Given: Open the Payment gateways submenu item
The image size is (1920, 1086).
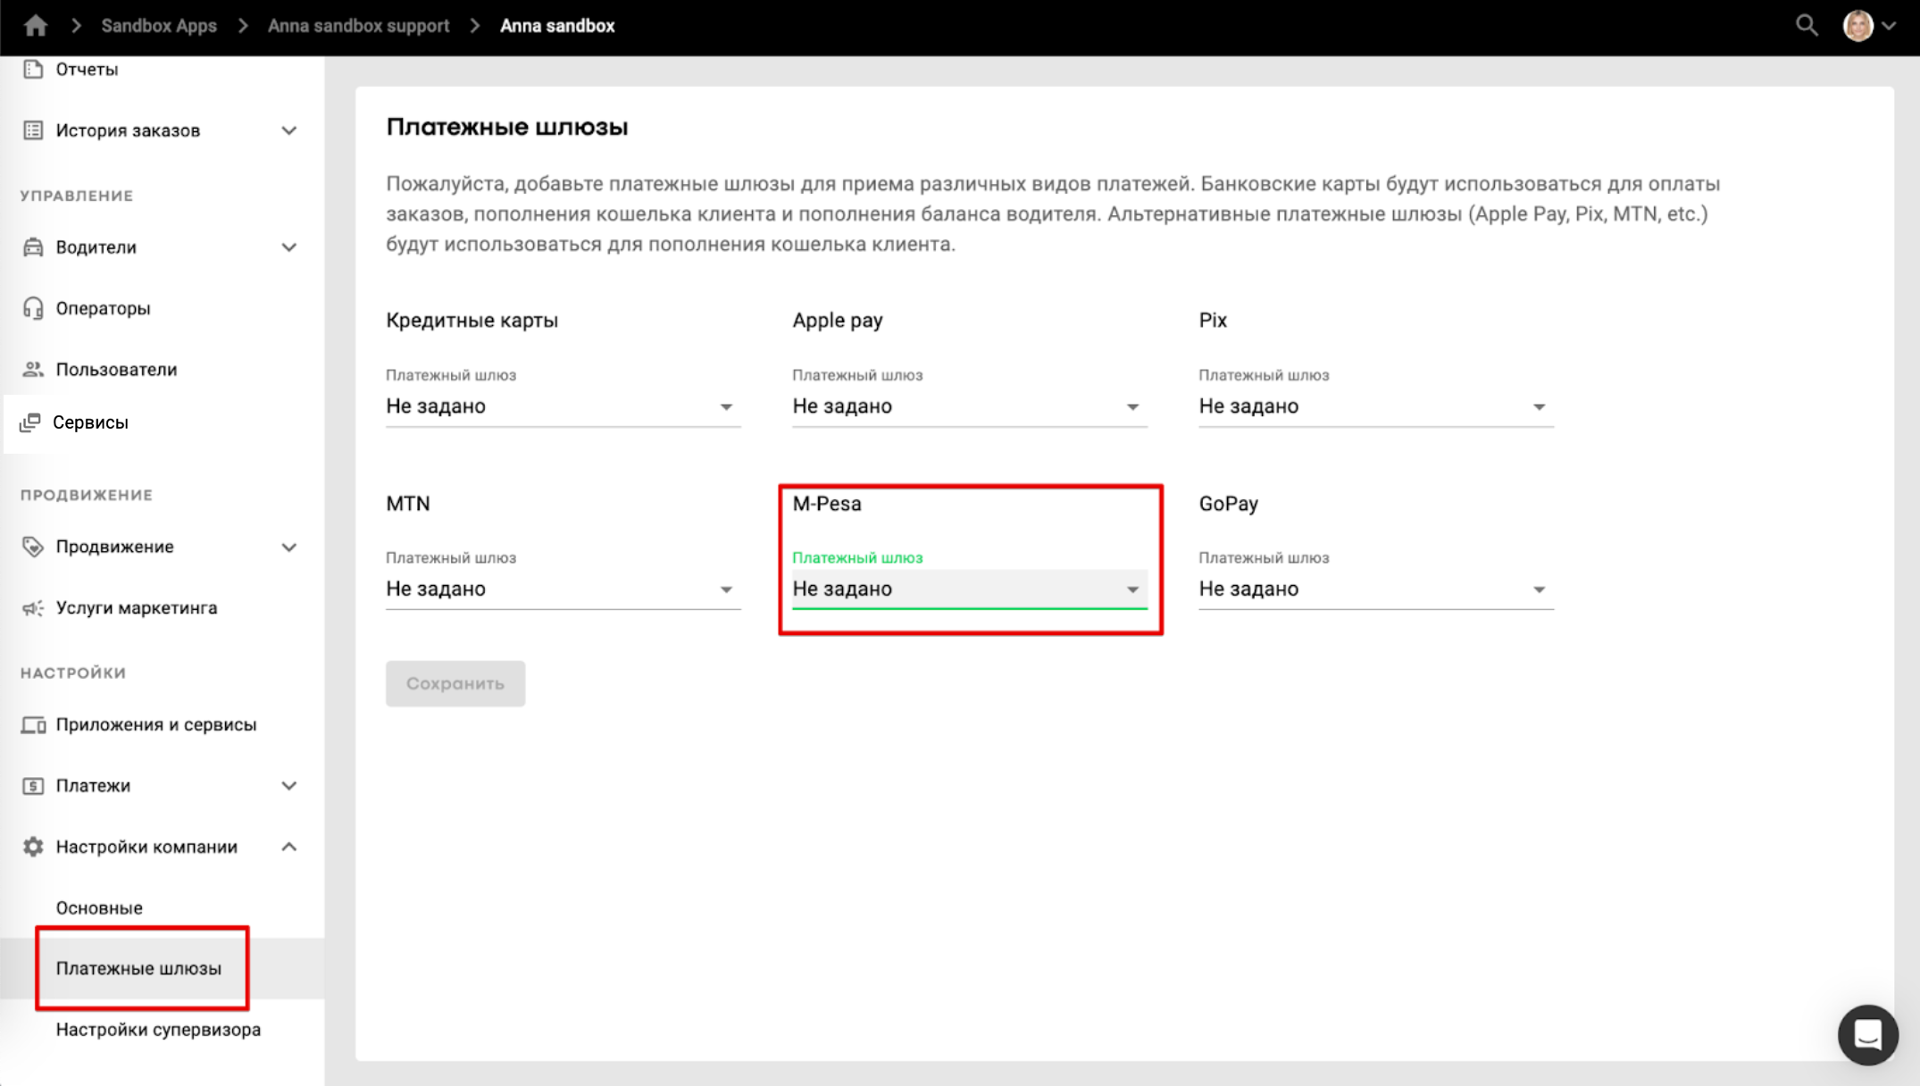Looking at the screenshot, I should point(138,968).
